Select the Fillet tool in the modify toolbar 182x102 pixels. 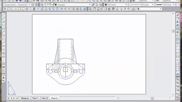[178, 67]
